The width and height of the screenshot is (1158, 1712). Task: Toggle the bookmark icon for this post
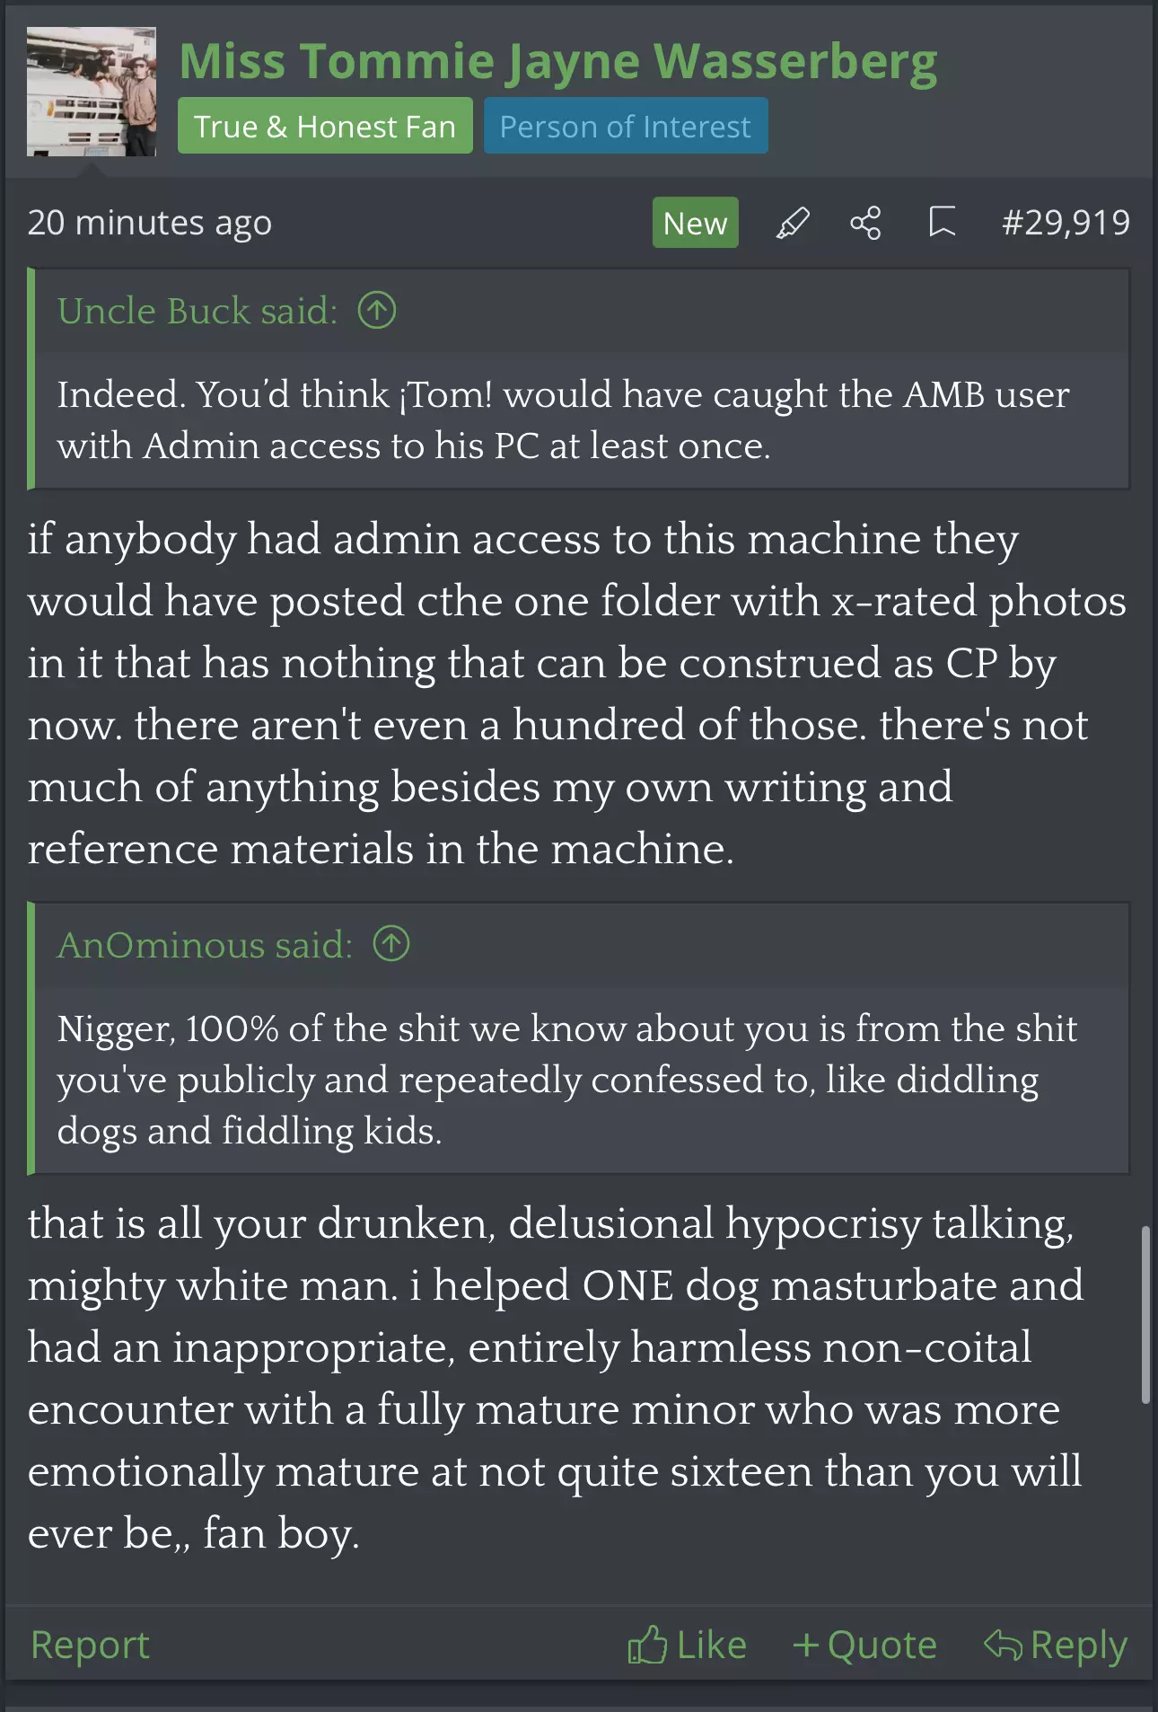tap(942, 223)
